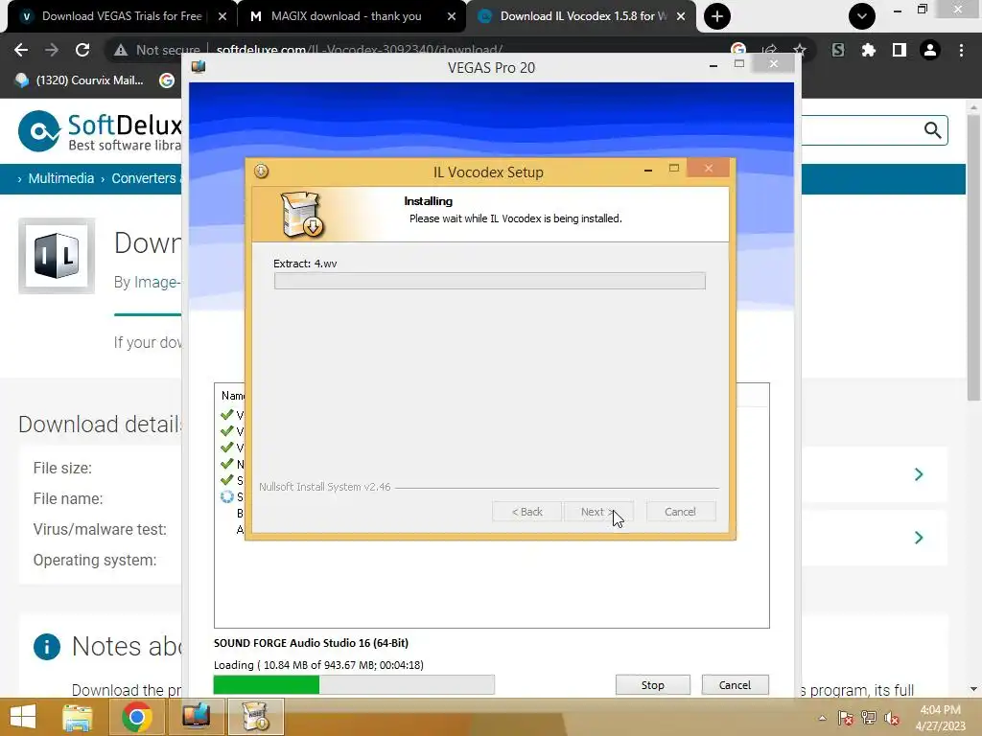The height and width of the screenshot is (736, 982).
Task: Switch to MAGIX download thank you tab
Action: [345, 16]
